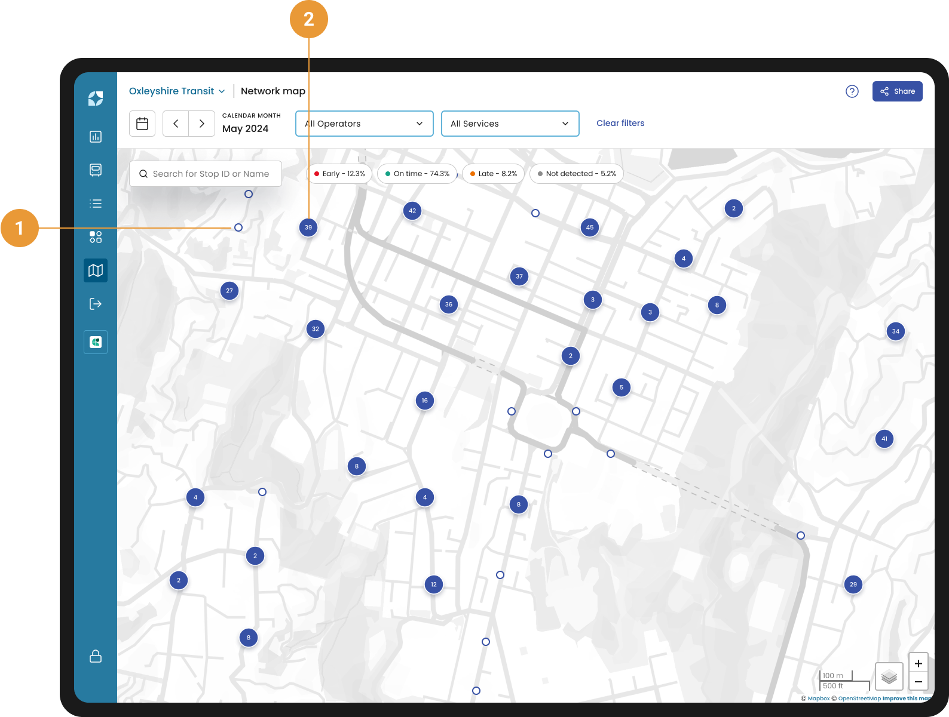Click the OpenStreetMap attribution link

859,698
